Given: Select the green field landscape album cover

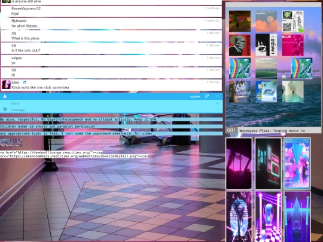Looking at the screenshot, I should coord(266,68).
